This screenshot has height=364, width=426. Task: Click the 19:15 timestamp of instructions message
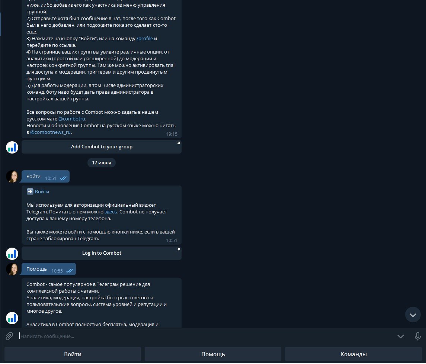click(x=172, y=134)
